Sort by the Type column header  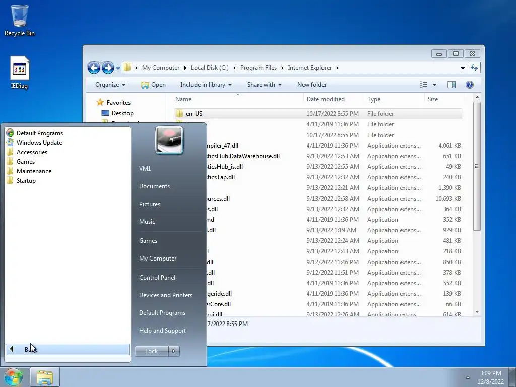tap(394, 99)
